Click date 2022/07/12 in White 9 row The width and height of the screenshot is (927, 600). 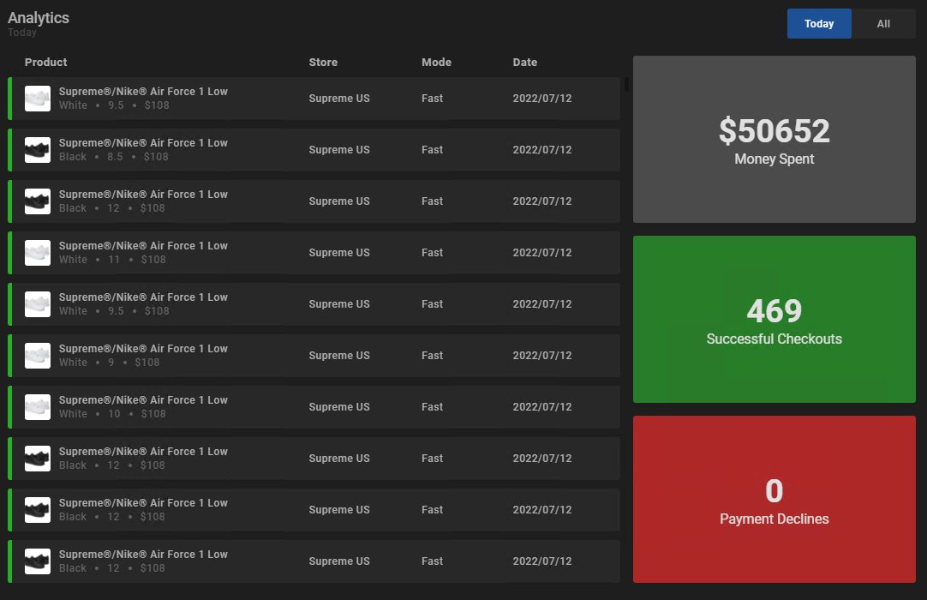pos(542,356)
